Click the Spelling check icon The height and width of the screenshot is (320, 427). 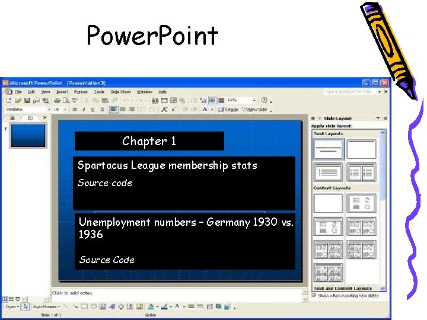pos(75,100)
